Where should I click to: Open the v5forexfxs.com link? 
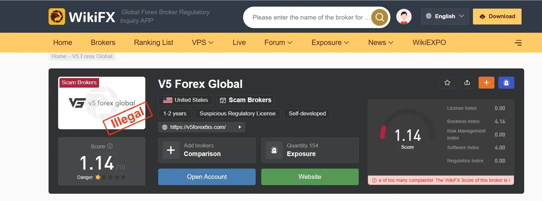coord(198,127)
